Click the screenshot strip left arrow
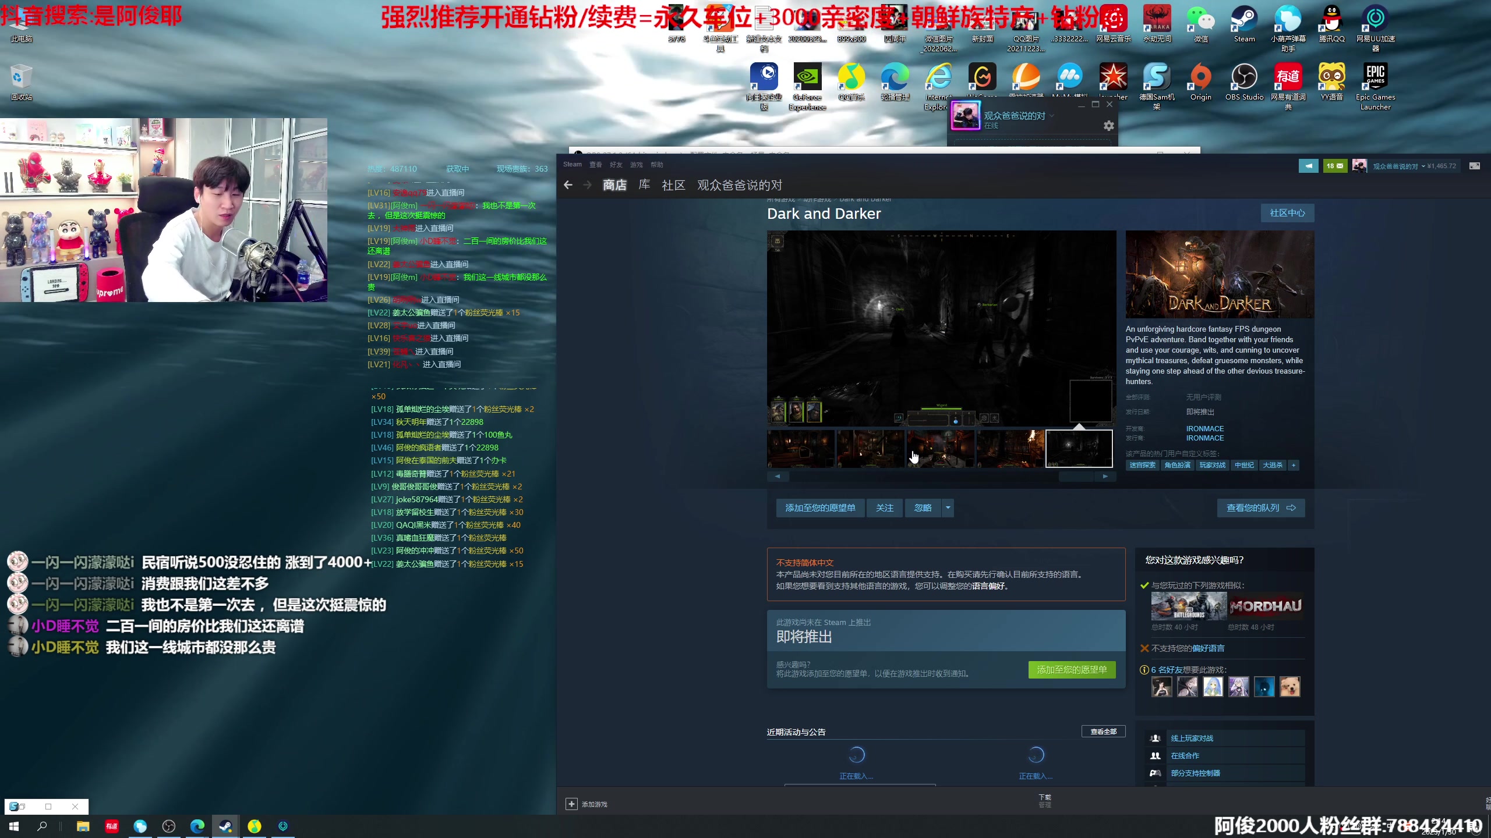 pos(778,477)
